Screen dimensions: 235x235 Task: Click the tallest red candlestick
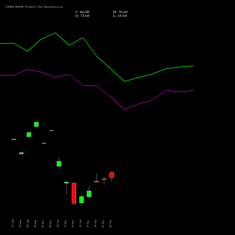click(x=74, y=193)
